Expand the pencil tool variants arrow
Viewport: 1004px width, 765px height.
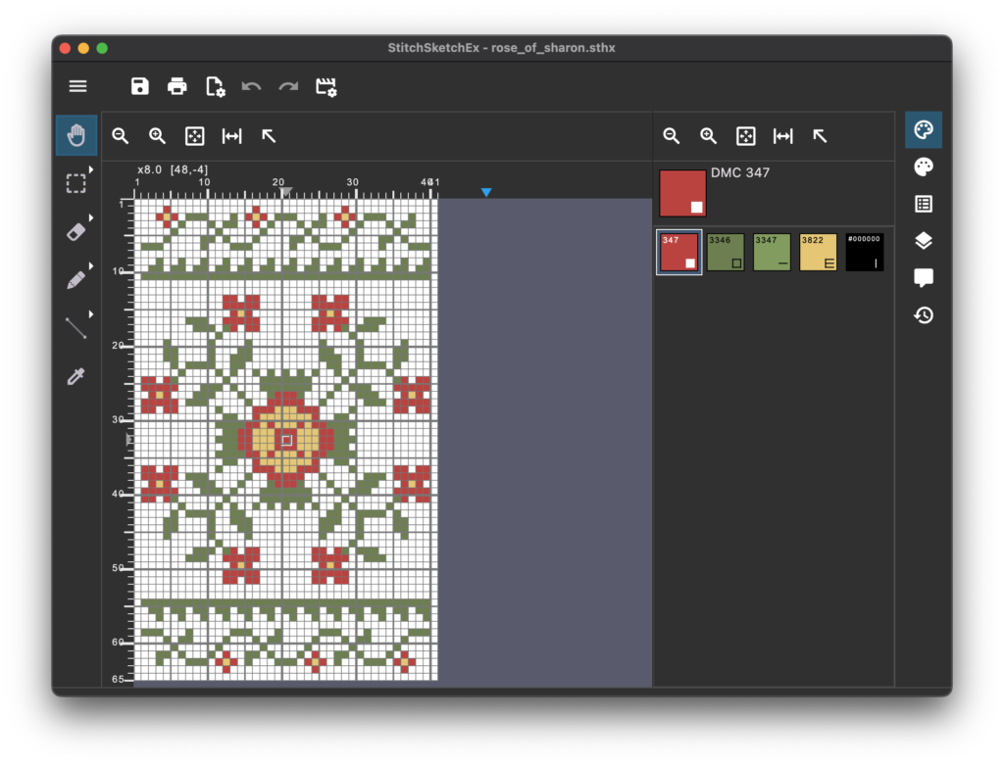(91, 265)
